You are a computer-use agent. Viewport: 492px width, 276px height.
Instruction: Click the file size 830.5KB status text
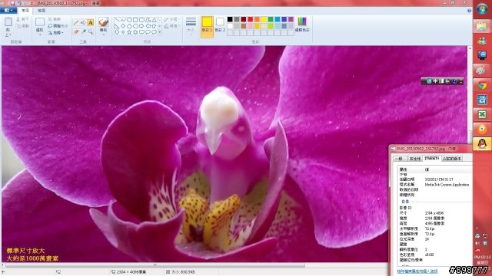(183, 272)
